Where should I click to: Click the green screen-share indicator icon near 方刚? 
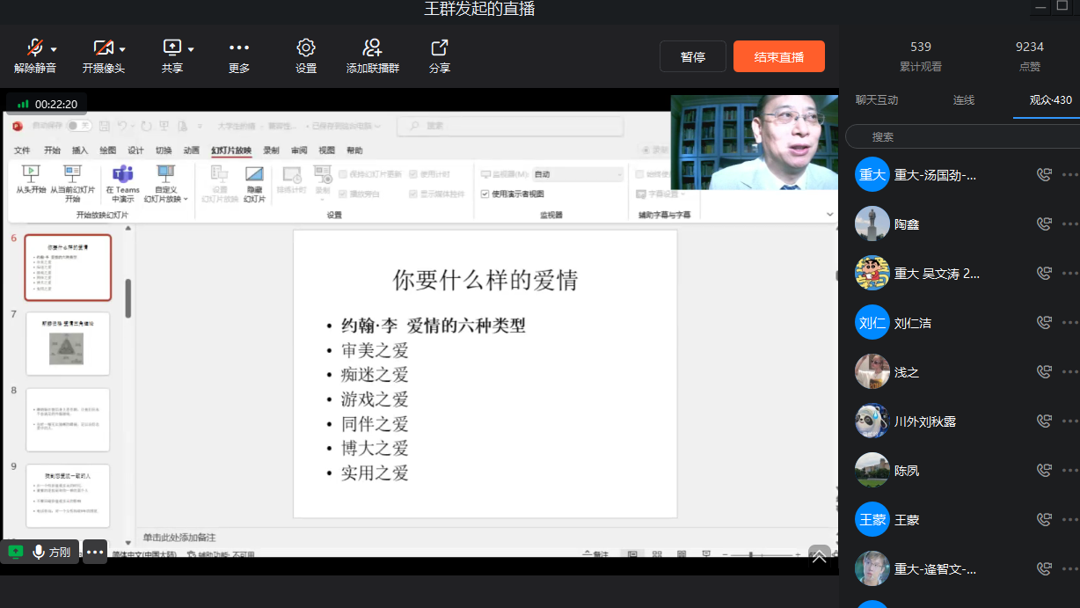click(16, 552)
